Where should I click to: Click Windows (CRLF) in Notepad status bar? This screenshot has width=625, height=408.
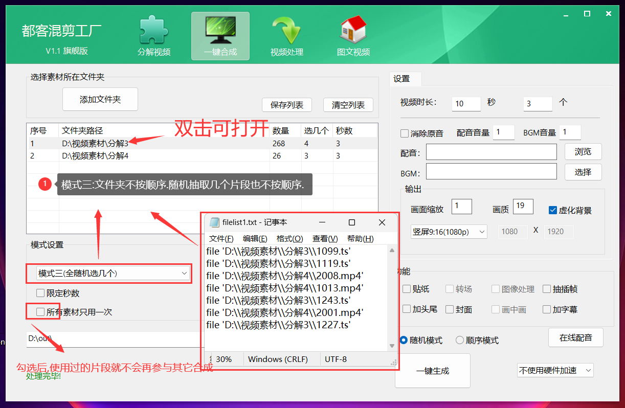[278, 359]
